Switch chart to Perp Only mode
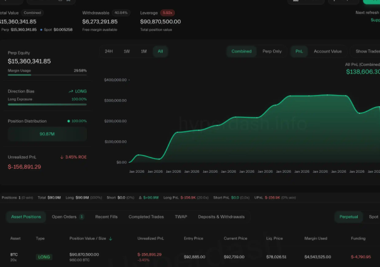 (x=272, y=51)
